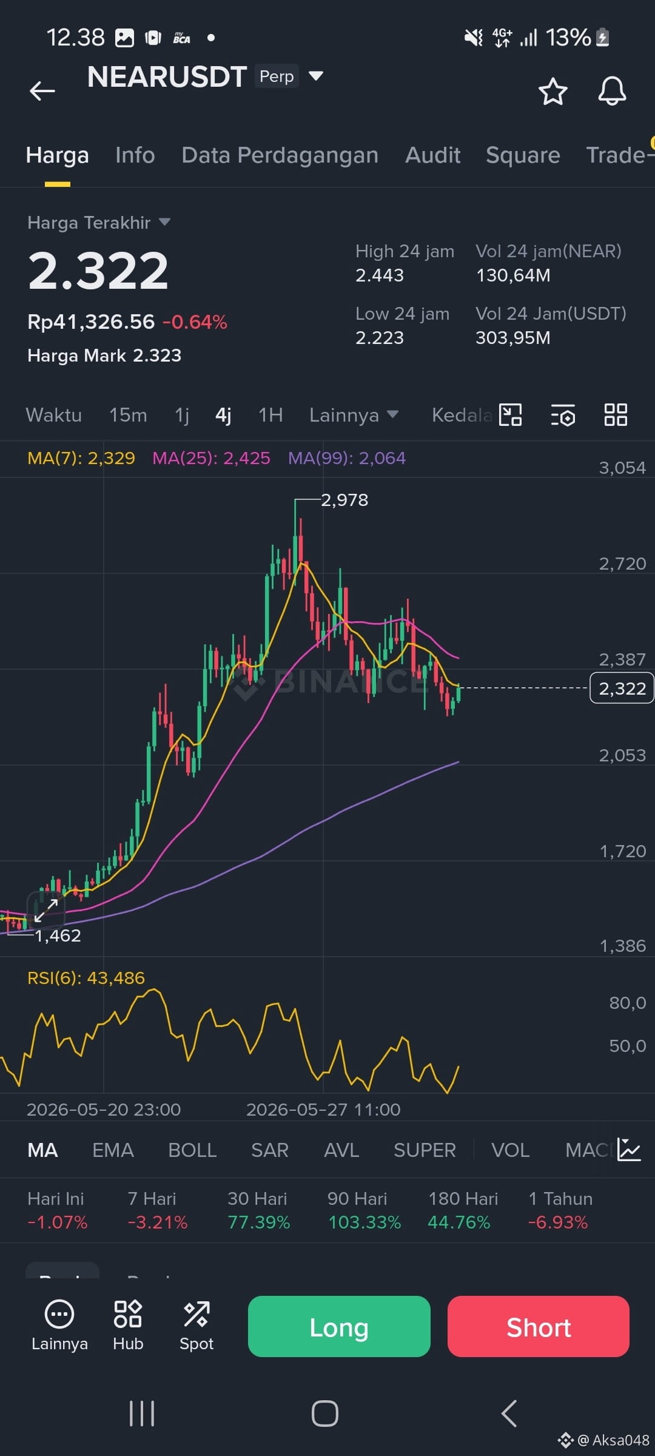This screenshot has width=655, height=1456.
Task: Tap 180 Hari performance 44.76%
Action: click(459, 1222)
